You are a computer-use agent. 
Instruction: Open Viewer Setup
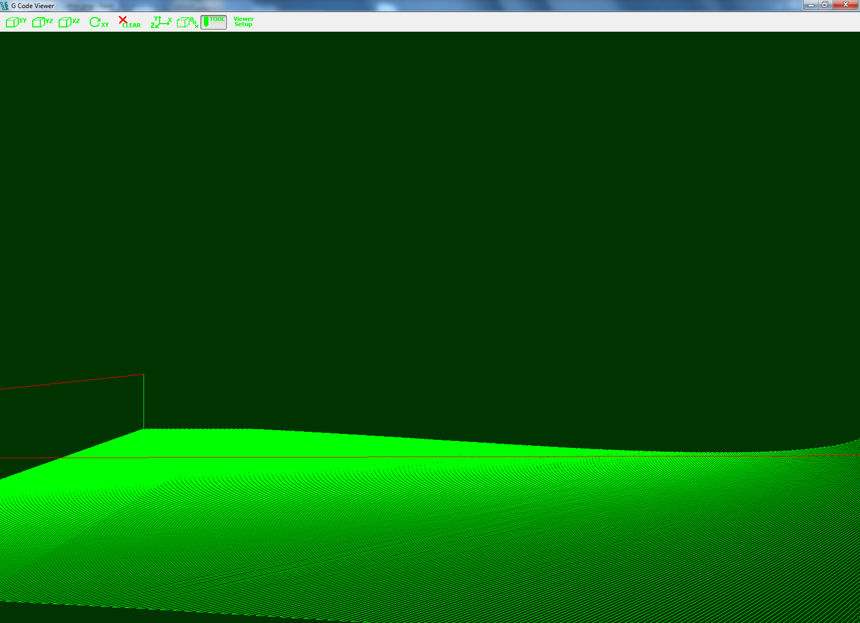[x=243, y=22]
